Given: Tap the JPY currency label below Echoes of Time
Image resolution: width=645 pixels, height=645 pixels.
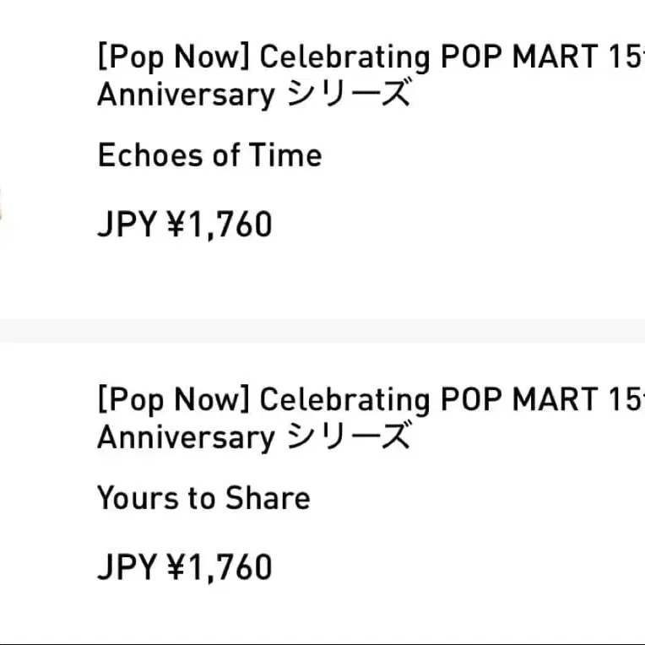Looking at the screenshot, I should pos(127,225).
